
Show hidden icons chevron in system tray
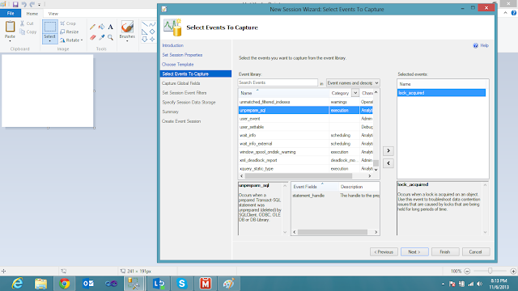pyautogui.click(x=443, y=284)
